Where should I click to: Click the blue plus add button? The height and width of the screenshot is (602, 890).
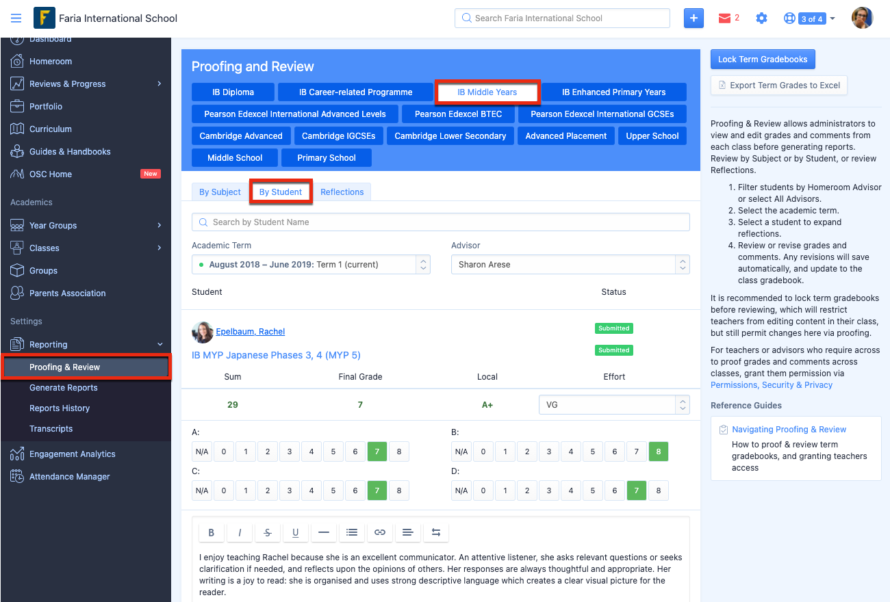coord(694,18)
